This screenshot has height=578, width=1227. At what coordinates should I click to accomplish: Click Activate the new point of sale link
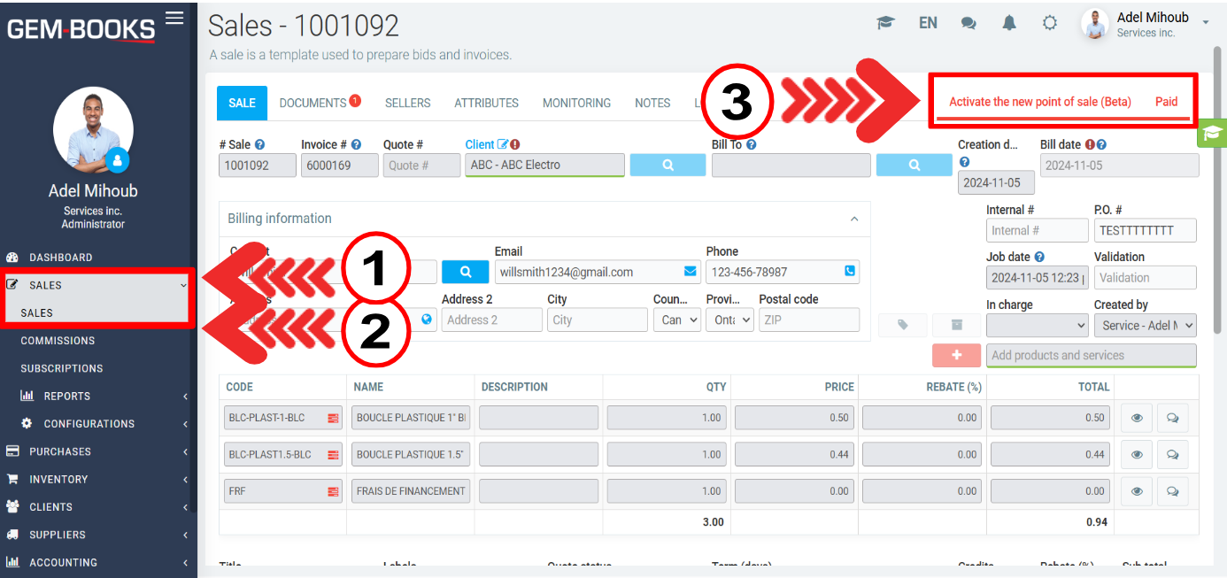pyautogui.click(x=1039, y=102)
